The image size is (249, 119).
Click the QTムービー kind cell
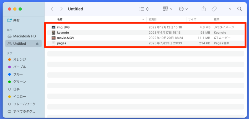coord(222,38)
